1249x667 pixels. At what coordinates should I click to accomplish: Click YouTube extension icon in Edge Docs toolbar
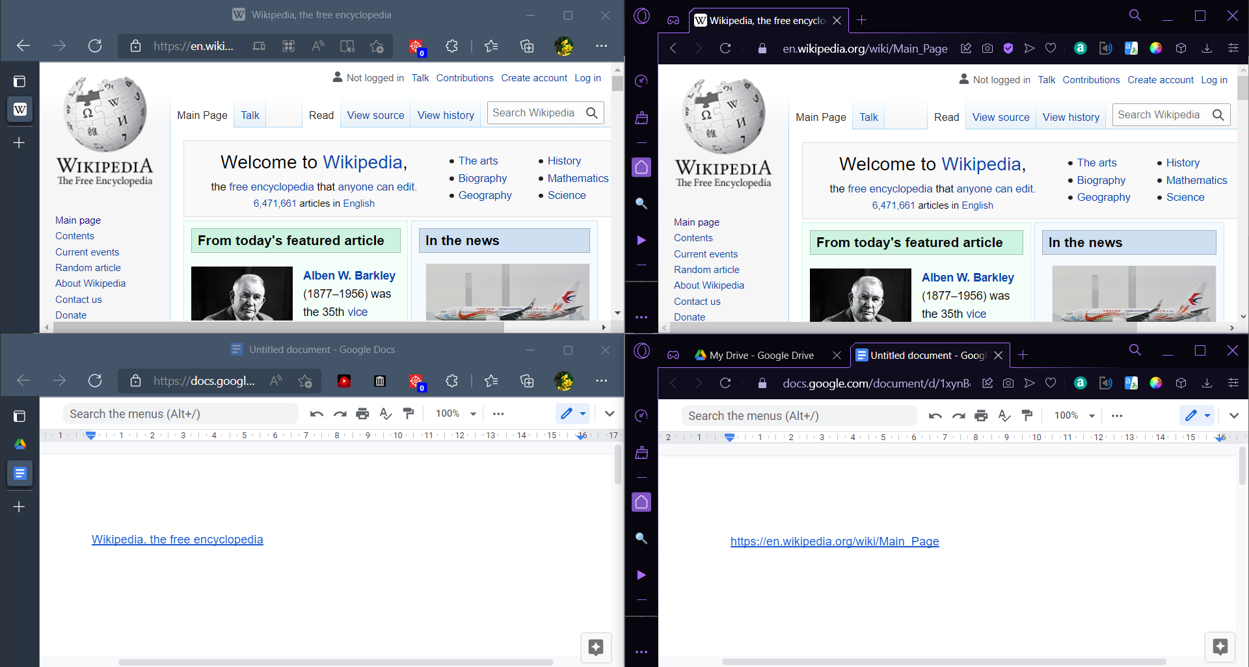[344, 381]
